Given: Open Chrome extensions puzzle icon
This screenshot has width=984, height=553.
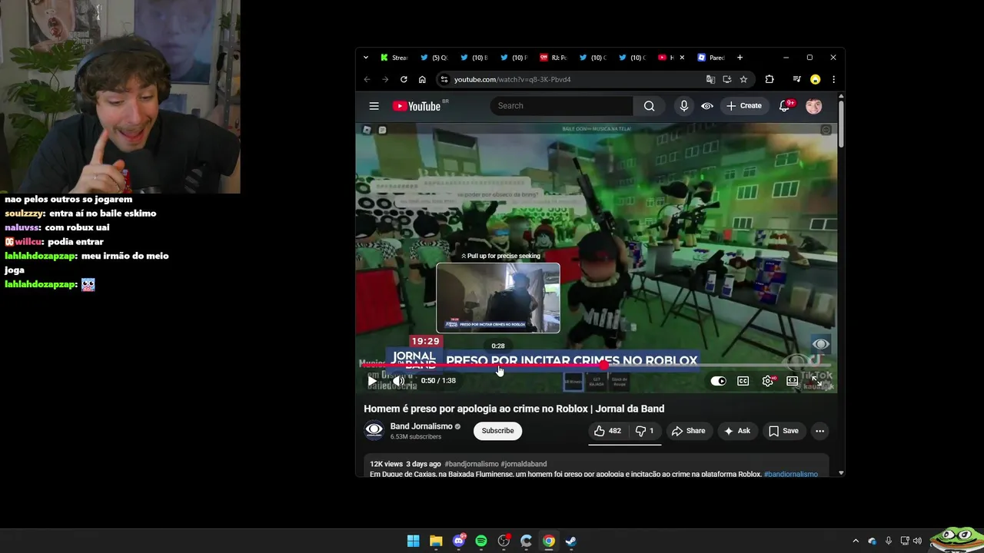Looking at the screenshot, I should coord(770,79).
